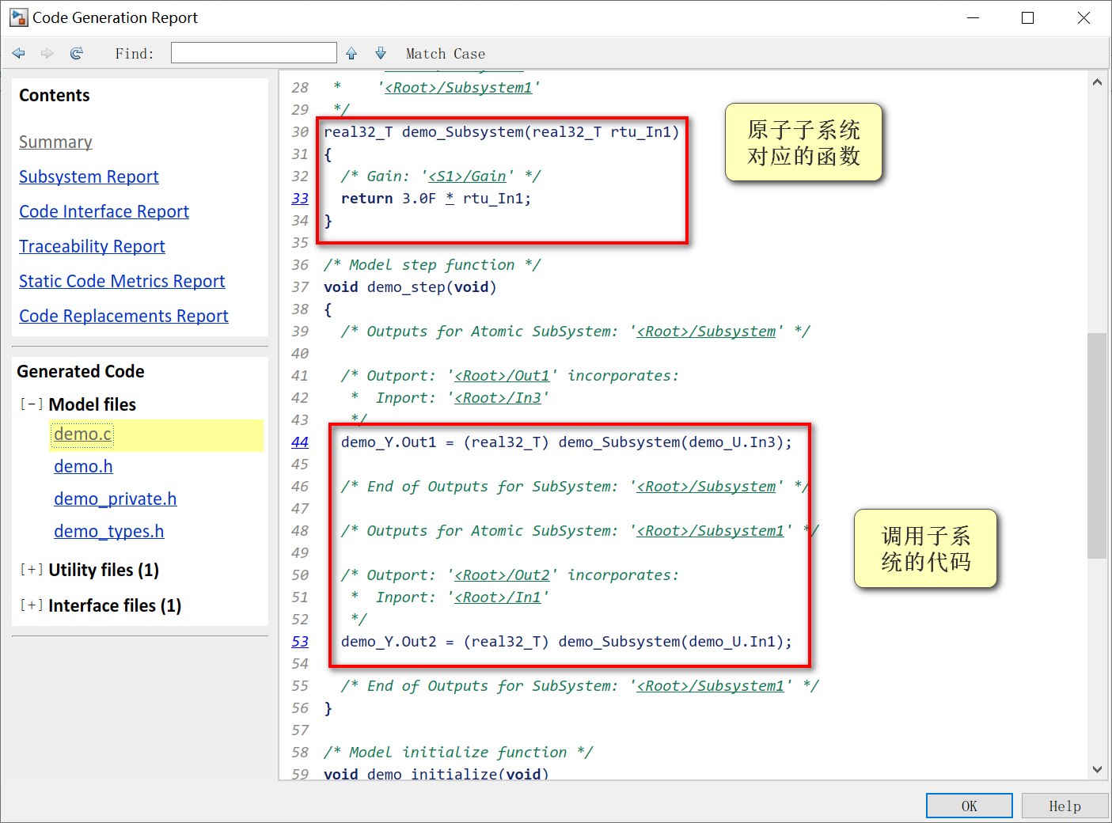Click the multiplication operator link on line 33
The height and width of the screenshot is (823, 1112).
(450, 199)
